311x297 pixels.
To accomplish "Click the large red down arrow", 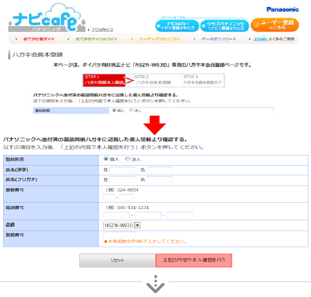I will (x=154, y=125).
